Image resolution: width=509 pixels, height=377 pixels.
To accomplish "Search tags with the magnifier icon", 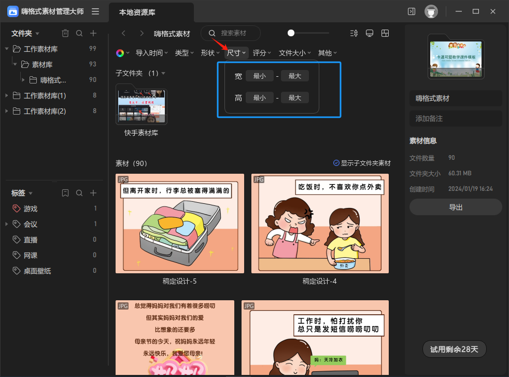I will pos(79,193).
